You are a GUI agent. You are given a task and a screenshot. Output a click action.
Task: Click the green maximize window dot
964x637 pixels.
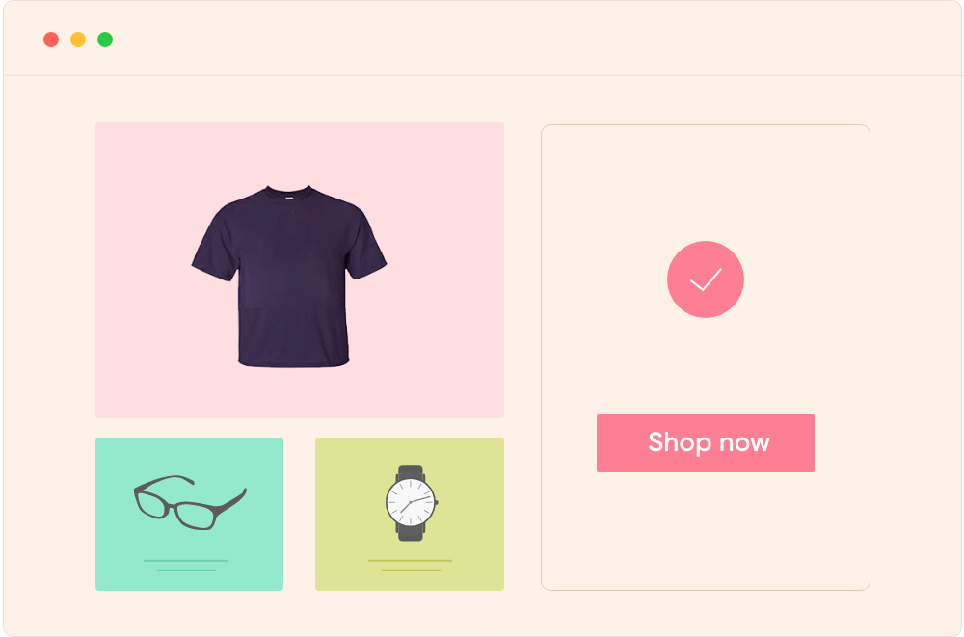click(105, 40)
